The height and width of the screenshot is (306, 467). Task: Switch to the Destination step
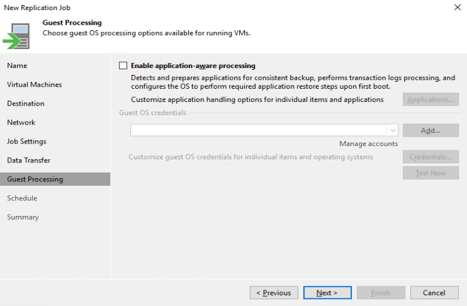[x=26, y=103]
